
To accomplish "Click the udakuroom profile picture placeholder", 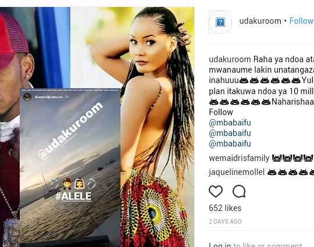I will coord(220,22).
